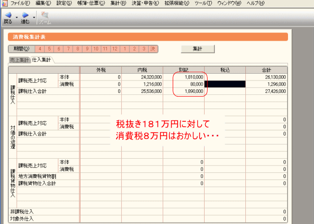
Task: Click the 対象外仕入 row label
Action: pos(22,219)
